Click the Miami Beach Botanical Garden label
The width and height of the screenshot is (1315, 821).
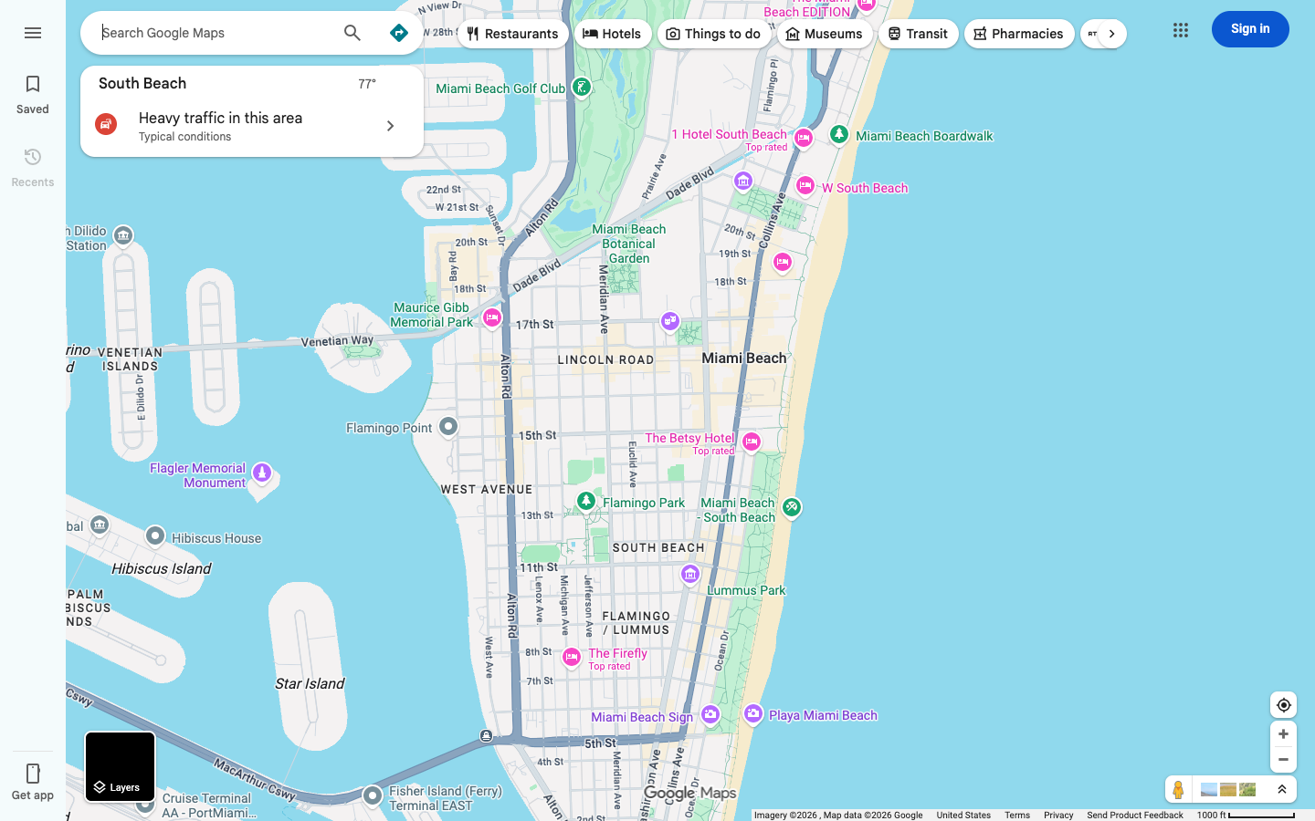point(629,244)
